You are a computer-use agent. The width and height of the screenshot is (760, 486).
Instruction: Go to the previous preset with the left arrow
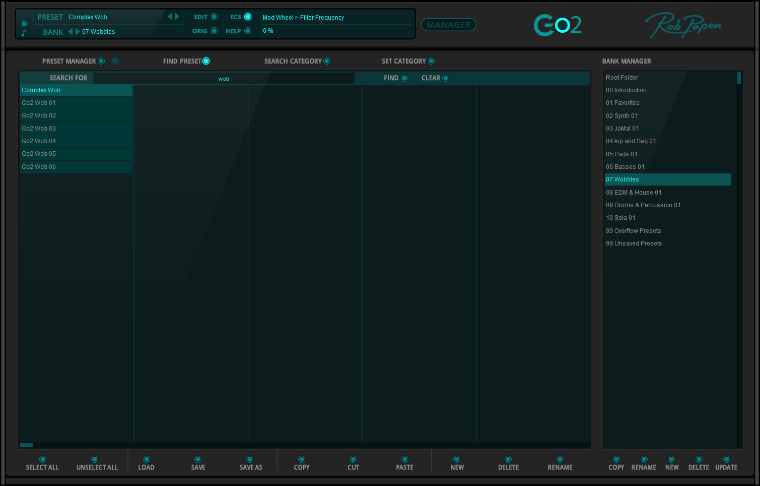(x=170, y=17)
